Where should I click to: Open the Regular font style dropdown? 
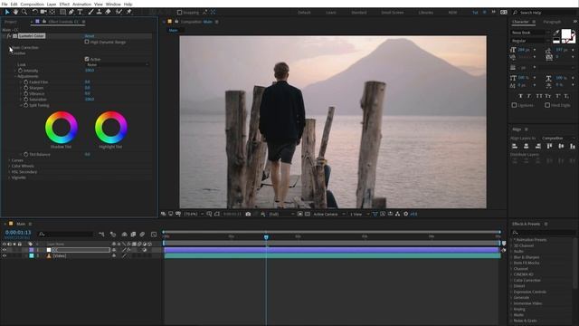(x=531, y=41)
